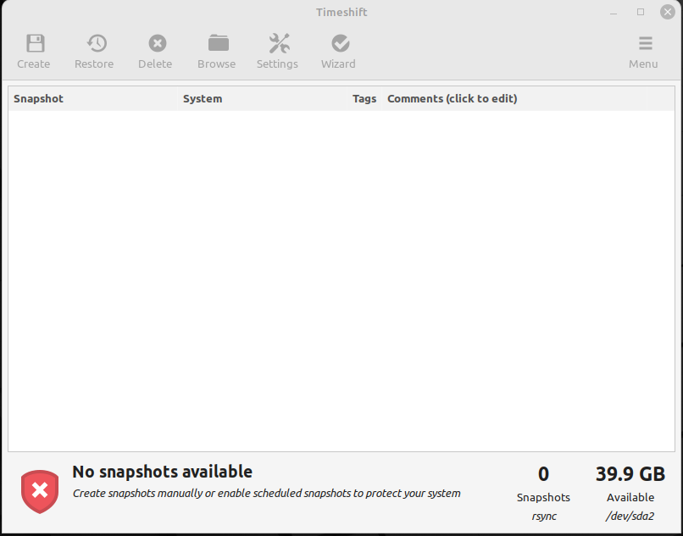
Task: Open the Restore snapshot tool
Action: [94, 44]
